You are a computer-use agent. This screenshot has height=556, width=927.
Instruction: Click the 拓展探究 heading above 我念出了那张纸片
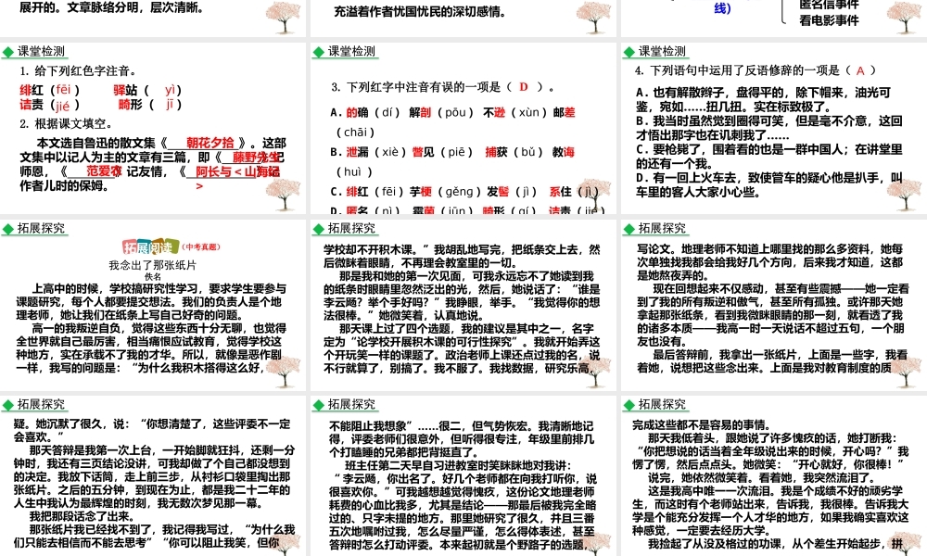41,228
